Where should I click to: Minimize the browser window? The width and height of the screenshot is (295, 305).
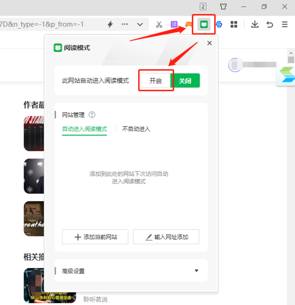(243, 6)
